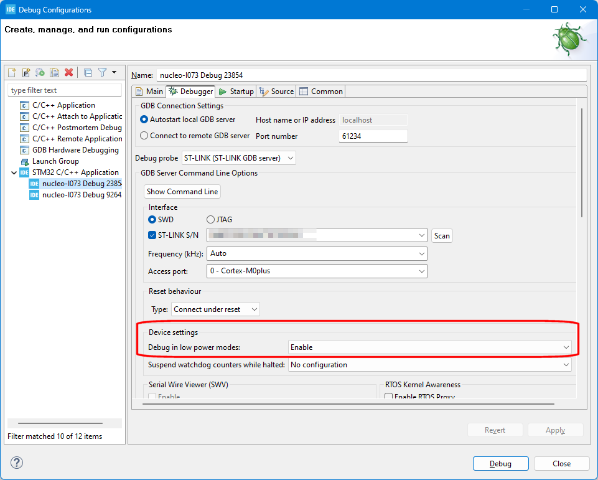598x480 pixels.
Task: Delete the selected launch configuration
Action: click(x=68, y=72)
